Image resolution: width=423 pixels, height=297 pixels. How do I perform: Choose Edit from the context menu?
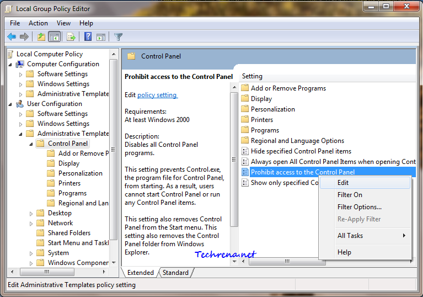point(365,183)
